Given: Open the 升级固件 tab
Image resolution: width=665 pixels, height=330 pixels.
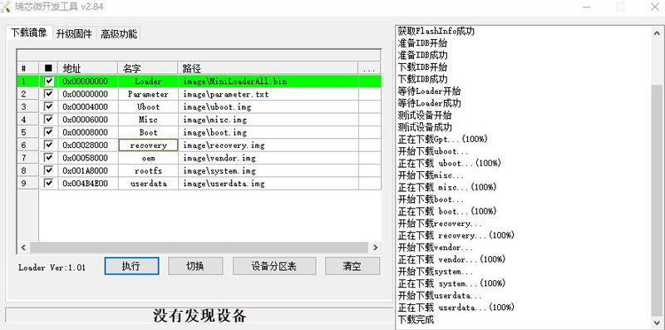Looking at the screenshot, I should coord(74,34).
